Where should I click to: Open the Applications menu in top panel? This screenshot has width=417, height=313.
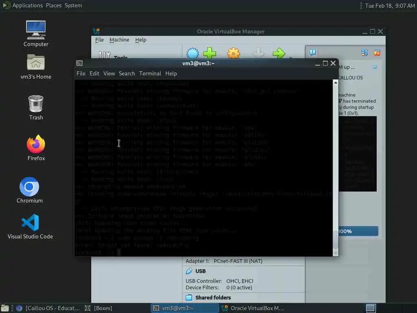coord(27,5)
